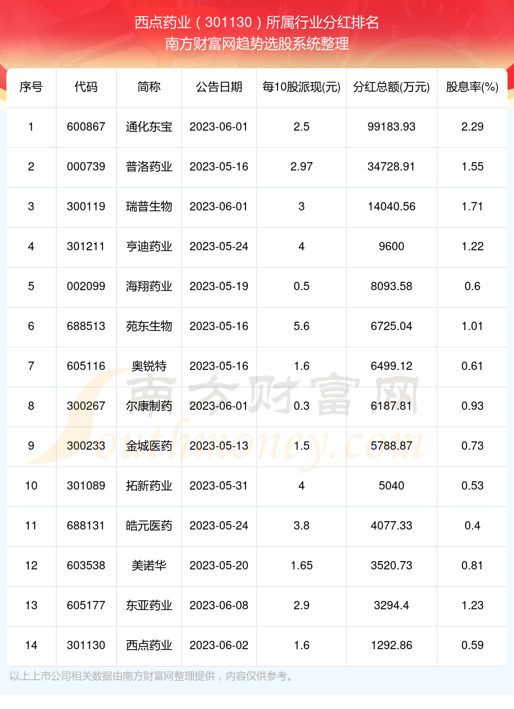Click the 皓元医药 name cell
Image resolution: width=514 pixels, height=709 pixels.
coord(149,526)
